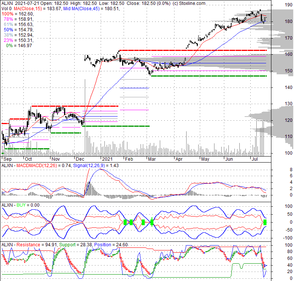Click the 'Mar' month axis label
The image size is (294, 281).
[152, 159]
